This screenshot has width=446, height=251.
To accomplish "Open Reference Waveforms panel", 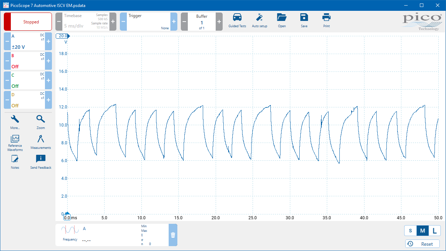I will pyautogui.click(x=15, y=143).
